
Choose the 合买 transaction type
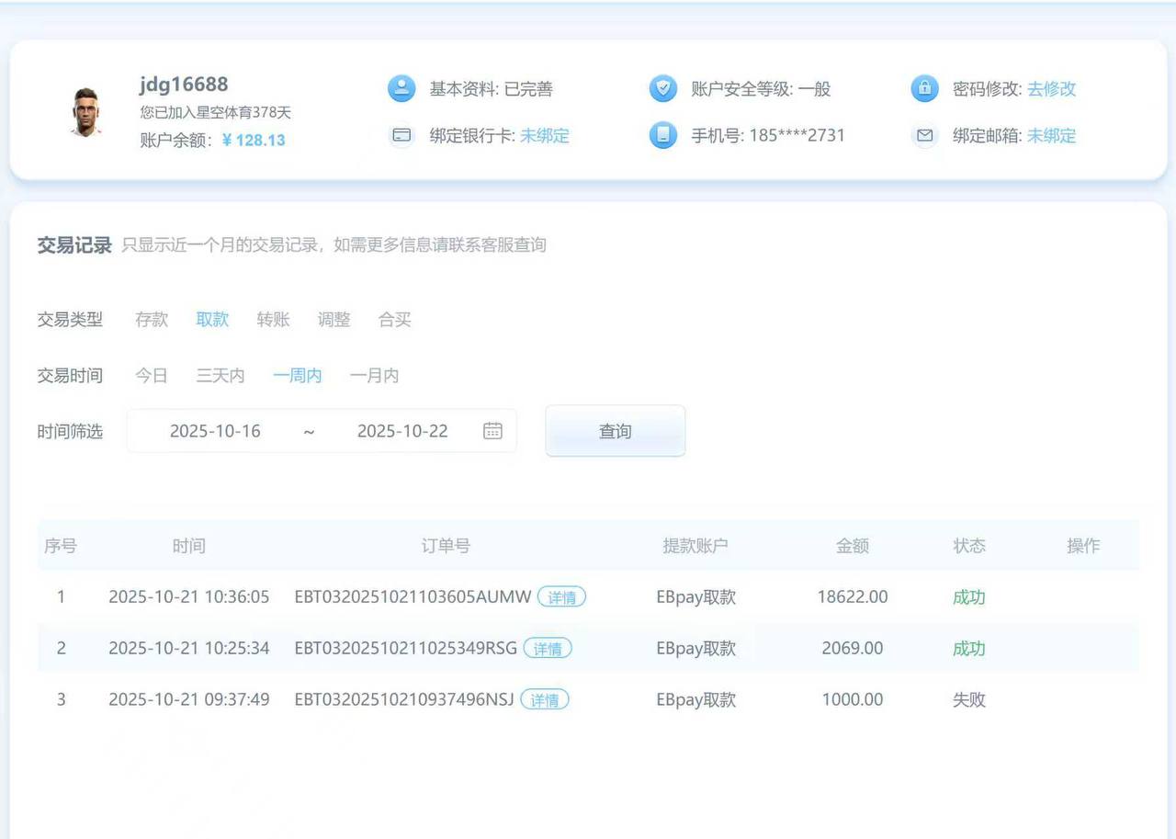[x=394, y=320]
